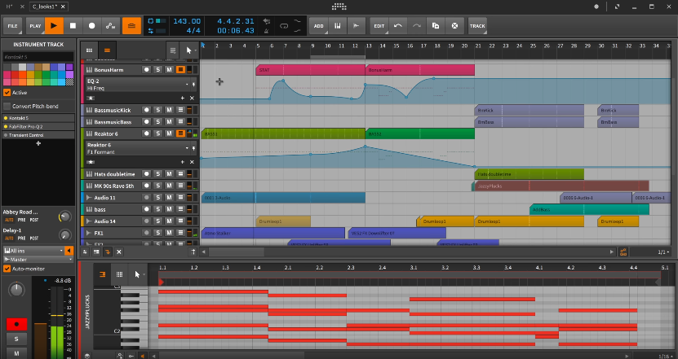Click the transport Stop button
The height and width of the screenshot is (359, 678).
tap(73, 26)
